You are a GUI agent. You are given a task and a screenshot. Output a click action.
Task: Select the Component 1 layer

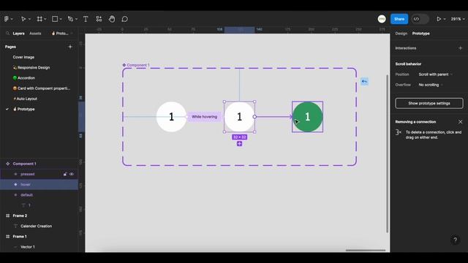pyautogui.click(x=24, y=164)
